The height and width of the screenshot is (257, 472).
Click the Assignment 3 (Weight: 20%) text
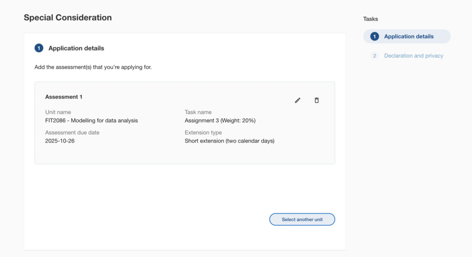(x=220, y=120)
